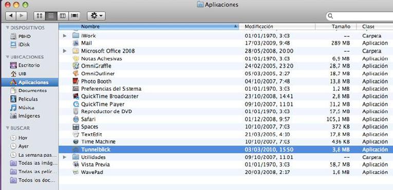Open Documentos in sidebar
Screen dimensions: 393x190
(x=28, y=91)
